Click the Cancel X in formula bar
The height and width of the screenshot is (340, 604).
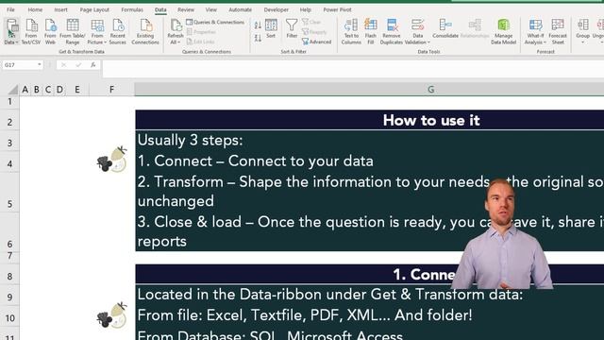coord(63,65)
